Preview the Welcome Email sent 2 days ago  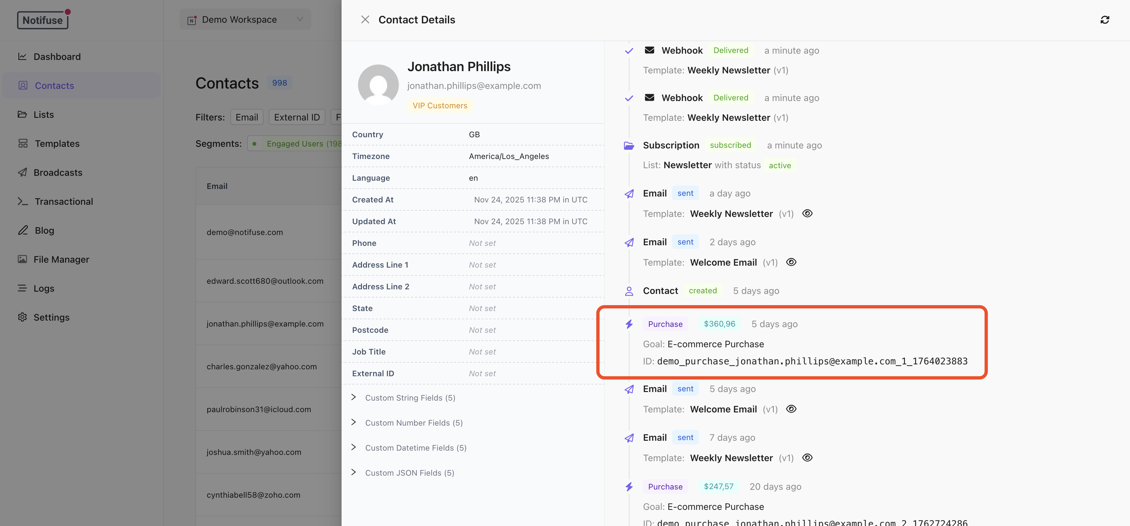point(792,262)
